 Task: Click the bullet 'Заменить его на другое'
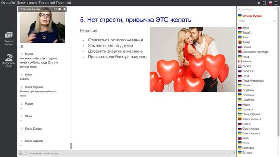coord(110,46)
